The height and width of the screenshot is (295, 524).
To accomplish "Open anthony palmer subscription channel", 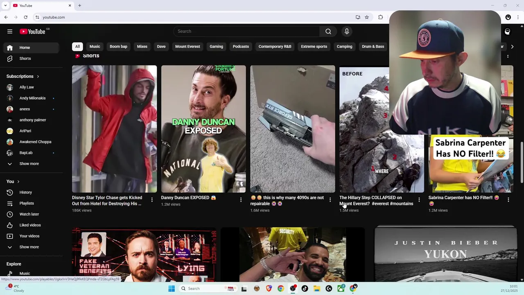I will [32, 120].
